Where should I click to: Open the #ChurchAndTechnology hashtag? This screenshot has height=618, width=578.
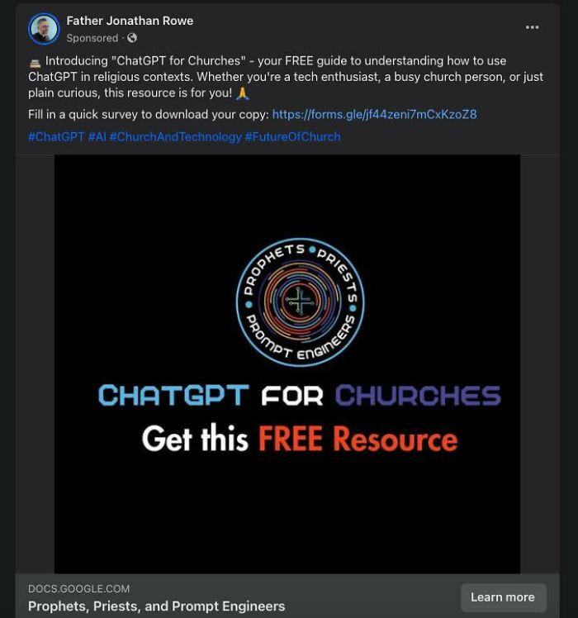175,137
